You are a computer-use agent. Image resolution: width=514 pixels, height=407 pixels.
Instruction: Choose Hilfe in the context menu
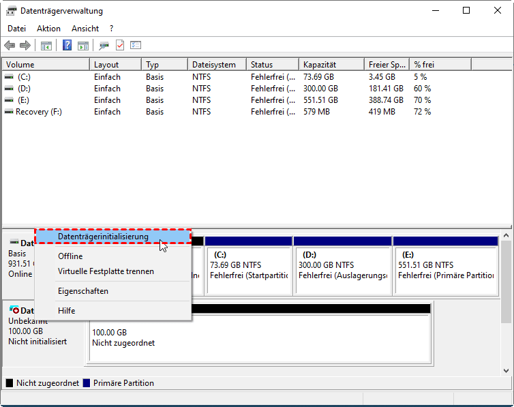(x=112, y=311)
